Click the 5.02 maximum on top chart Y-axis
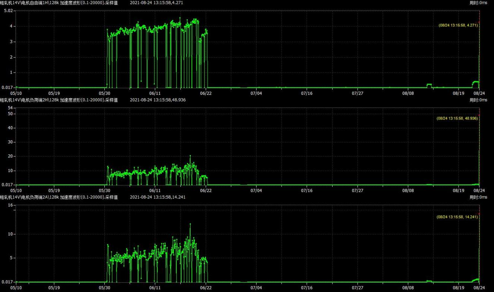 pos(8,11)
